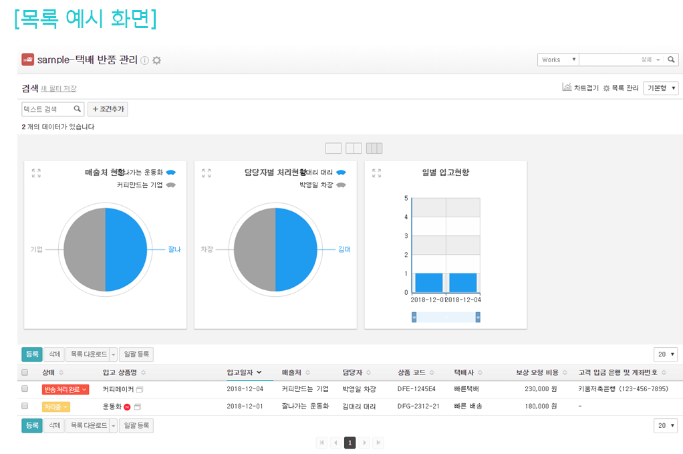The image size is (683, 454).
Task: Open the Works dropdown in the top search
Action: click(x=559, y=60)
